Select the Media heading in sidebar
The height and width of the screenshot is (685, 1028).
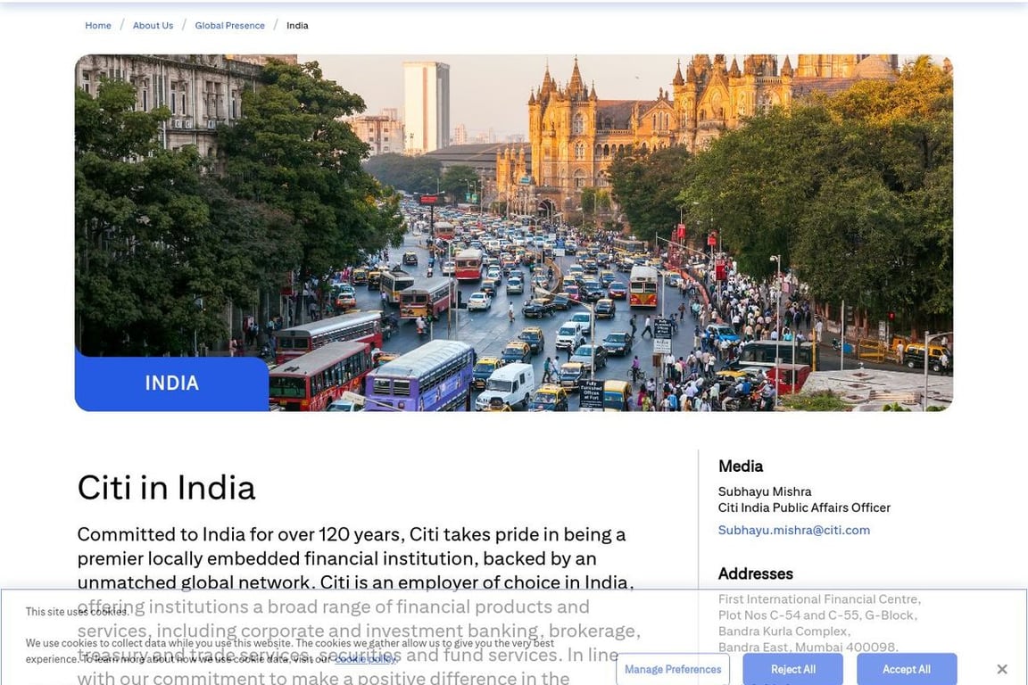[x=740, y=466]
